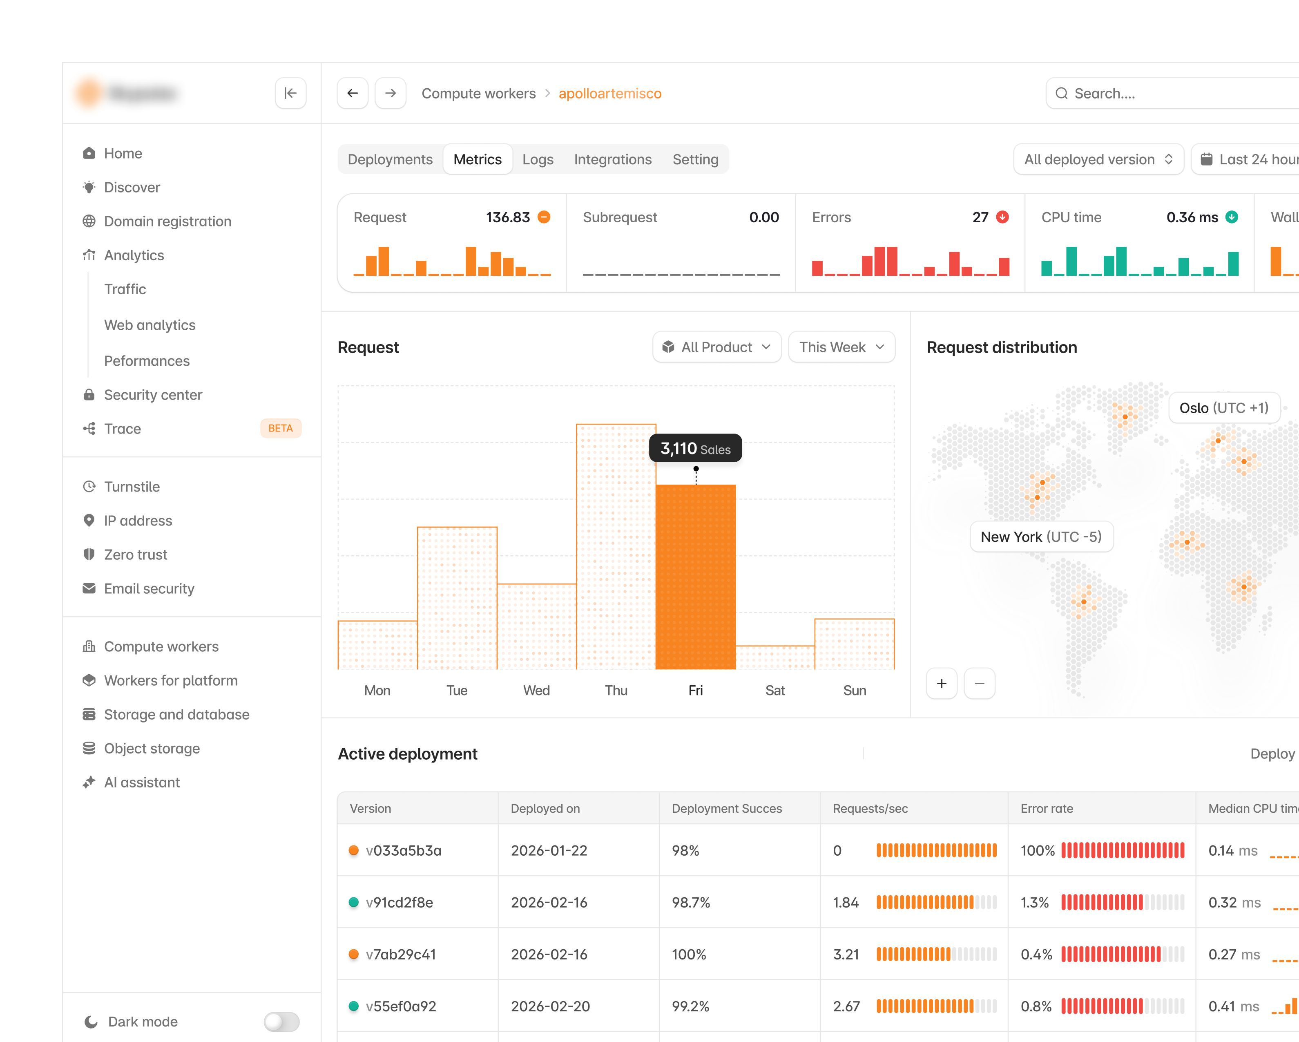Go forward with the right arrow button
The image size is (1299, 1042).
pos(391,94)
